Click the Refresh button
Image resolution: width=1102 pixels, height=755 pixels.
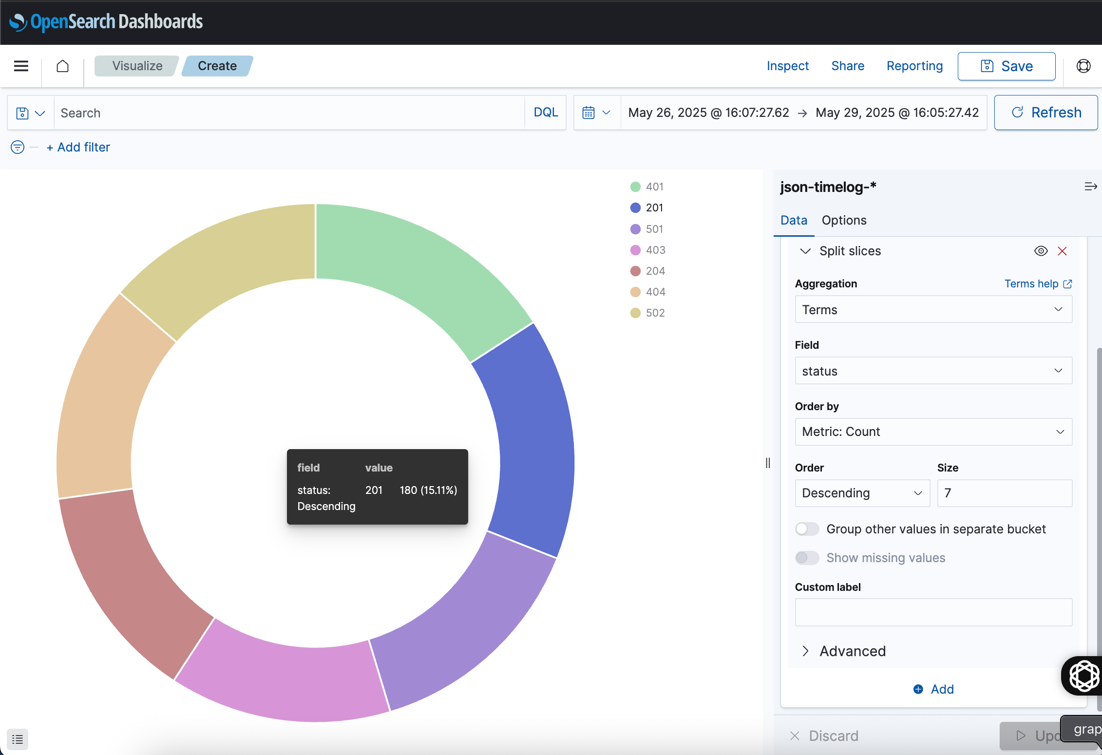pyautogui.click(x=1045, y=113)
